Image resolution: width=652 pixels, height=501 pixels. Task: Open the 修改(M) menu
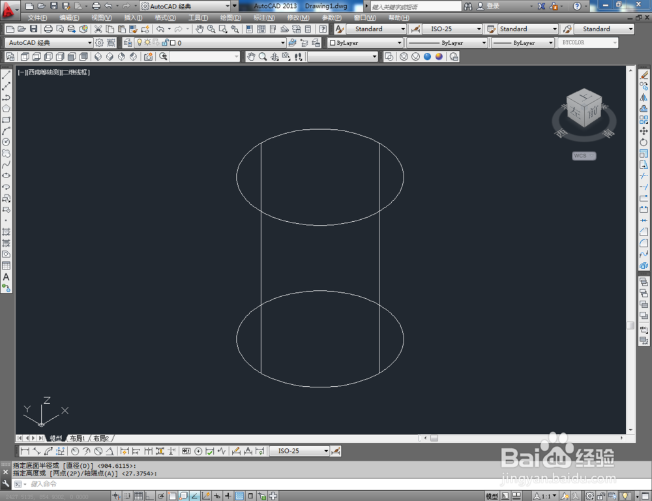(x=298, y=18)
